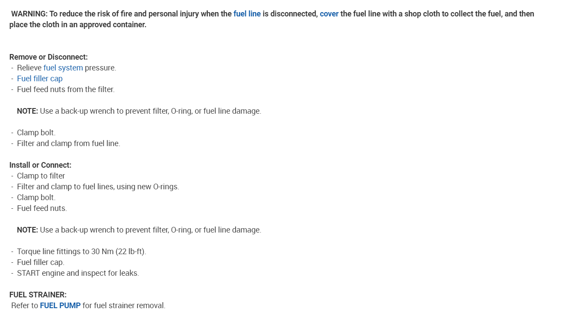Select the "Remove or Disconnect:" heading
Viewport: 579px width, 322px height.
[x=48, y=57]
